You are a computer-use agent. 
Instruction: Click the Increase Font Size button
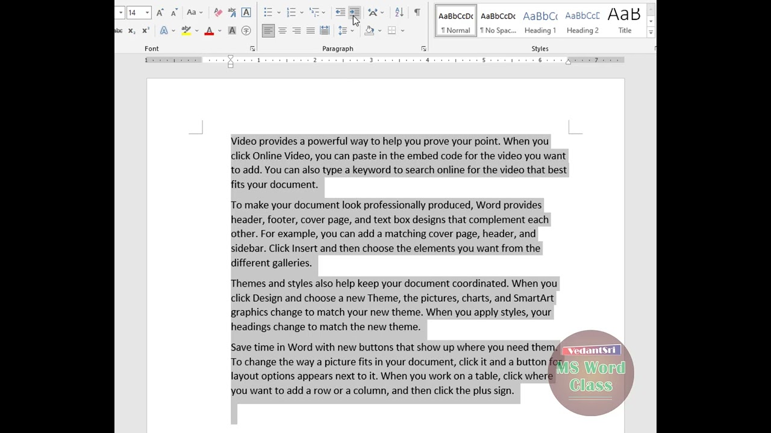160,12
